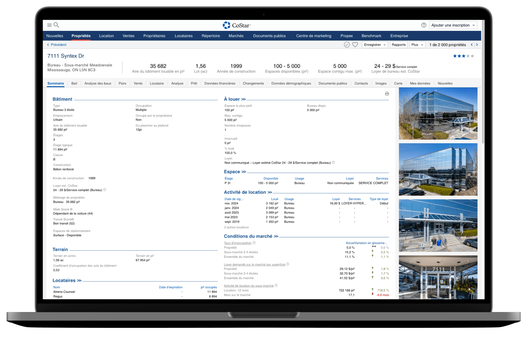
Task: Switch to the Analyse des baux tab
Action: tap(98, 83)
